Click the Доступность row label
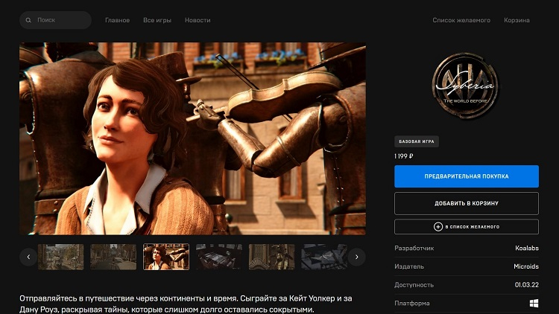This screenshot has height=314, width=559. (x=414, y=285)
